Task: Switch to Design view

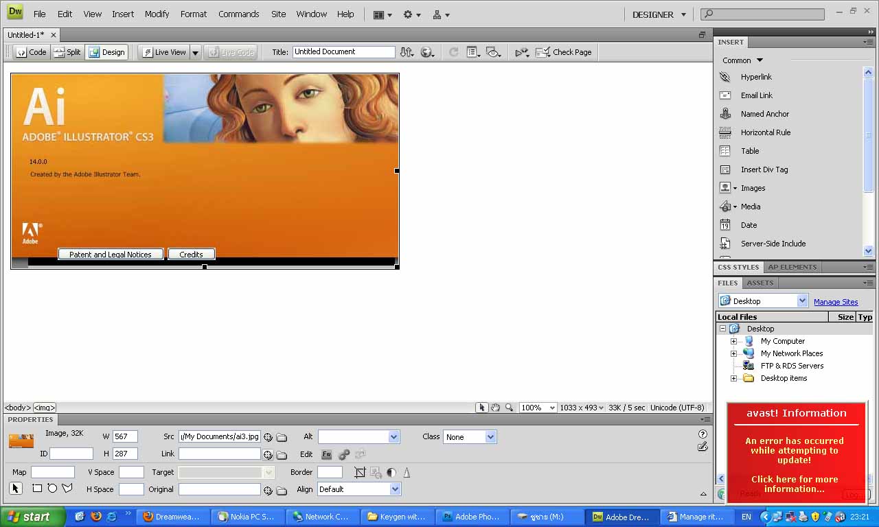Action: (106, 52)
